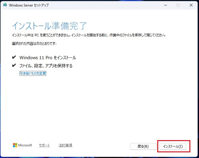Screen dimensions: 199x158
Task: Start setup with the インストール(I) button
Action: [173, 146]
